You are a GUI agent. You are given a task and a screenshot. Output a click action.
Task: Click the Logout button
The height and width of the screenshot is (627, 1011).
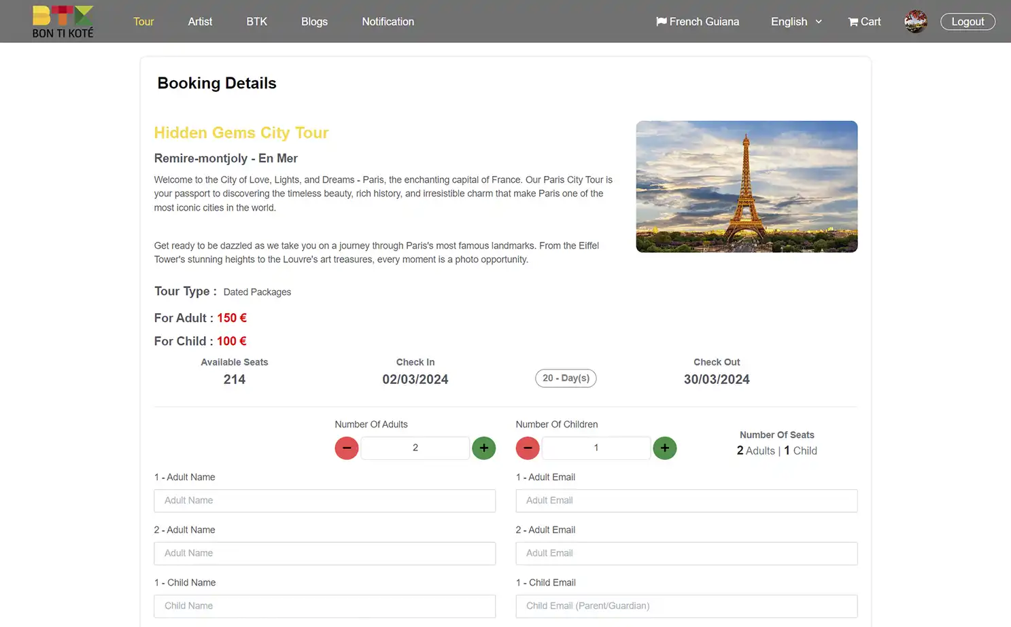967,21
